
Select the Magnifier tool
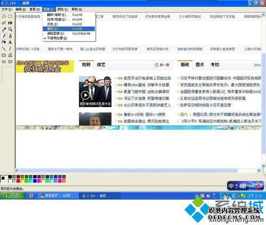(x=10, y=29)
